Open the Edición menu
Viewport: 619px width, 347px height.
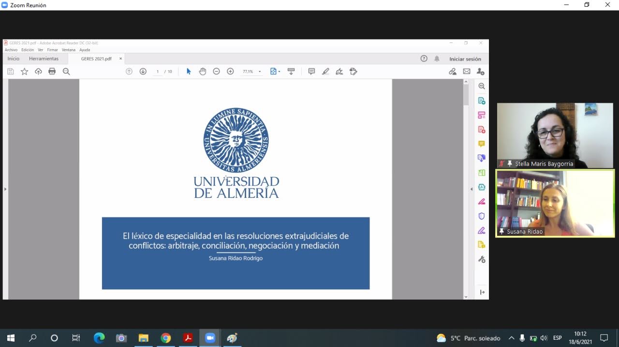(x=28, y=50)
